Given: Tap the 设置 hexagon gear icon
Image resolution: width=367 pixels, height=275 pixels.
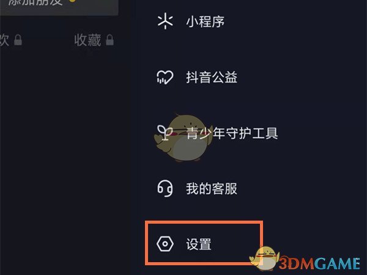Looking at the screenshot, I should [x=165, y=244].
